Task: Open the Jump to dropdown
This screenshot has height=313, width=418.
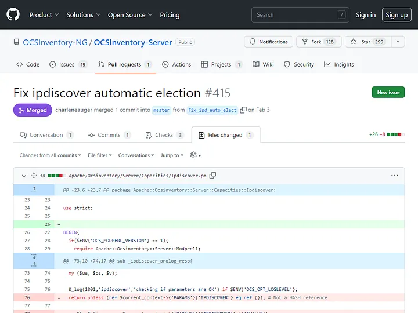Action: 172,155
